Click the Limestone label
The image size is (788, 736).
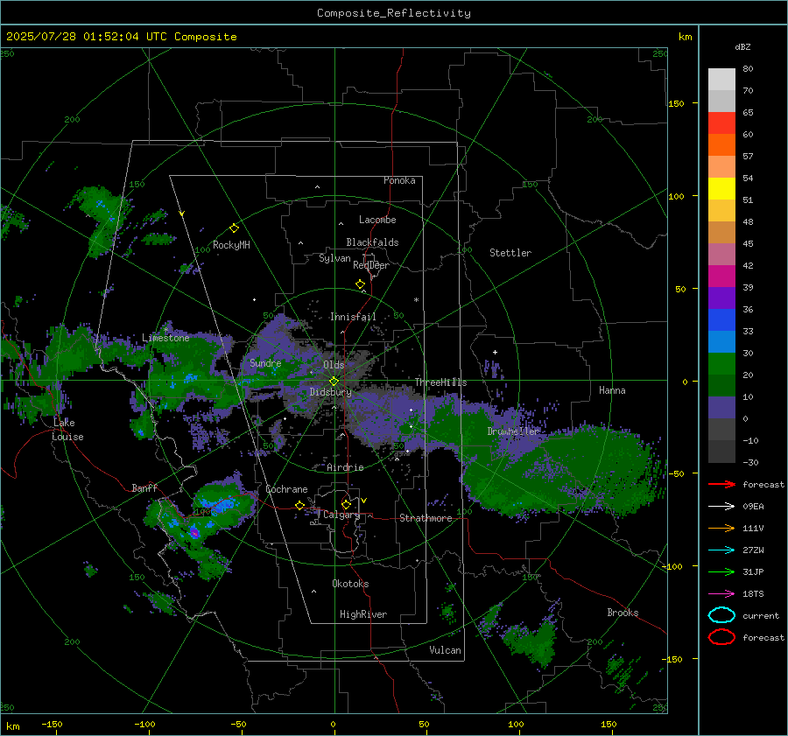point(165,338)
